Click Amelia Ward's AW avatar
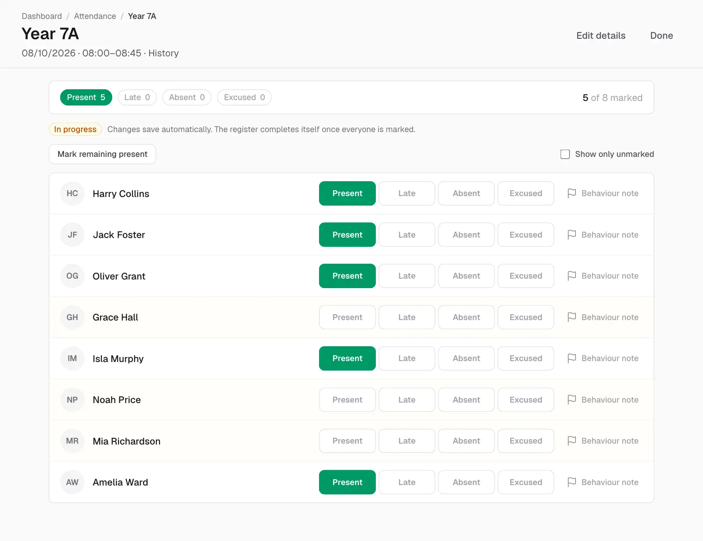The image size is (703, 541). (x=72, y=482)
